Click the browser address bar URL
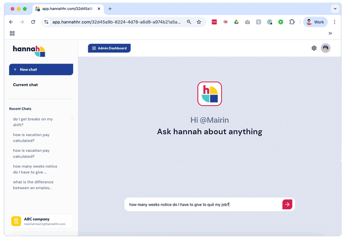 point(117,22)
